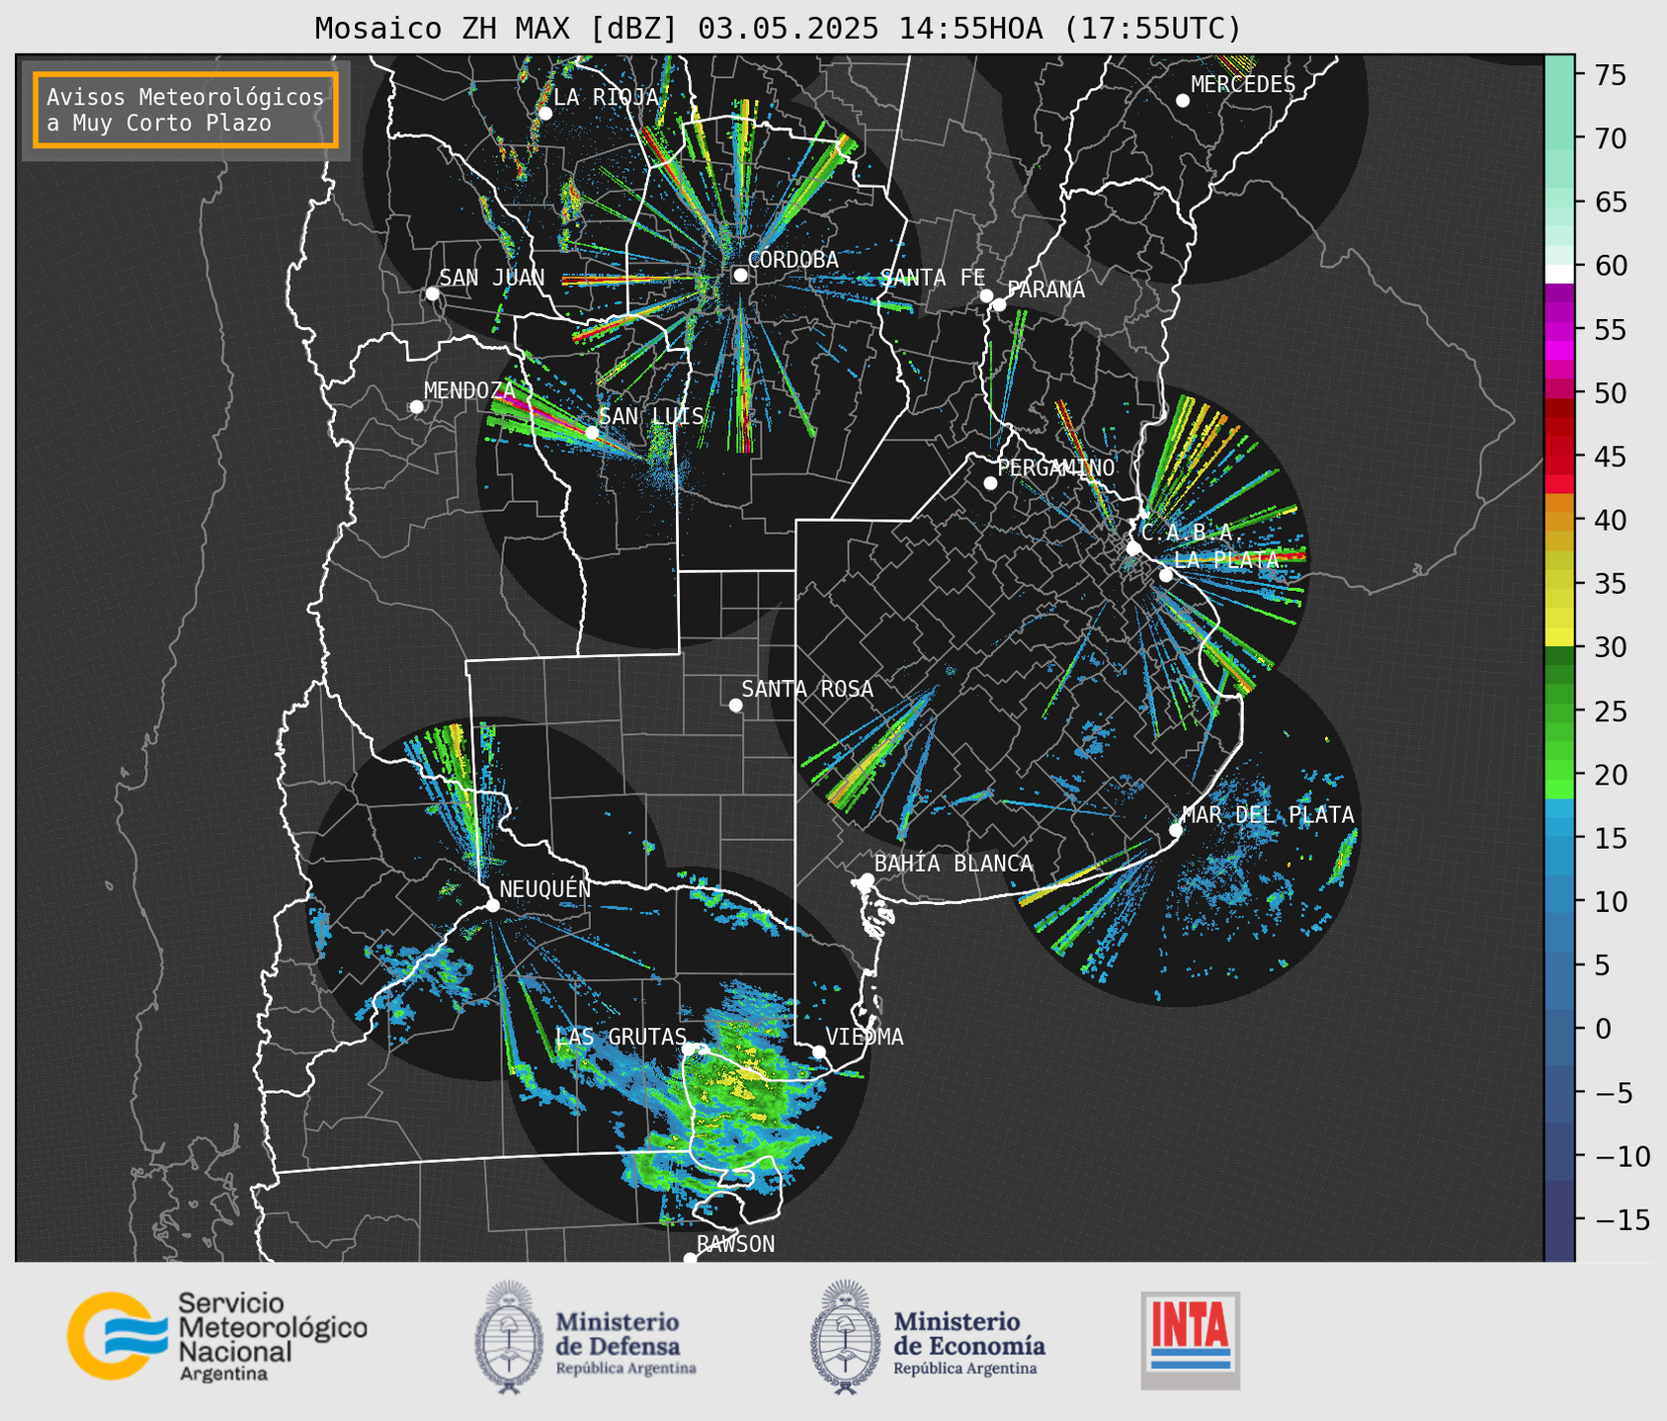Select the SANTA ROSA city marker dot

pyautogui.click(x=735, y=705)
